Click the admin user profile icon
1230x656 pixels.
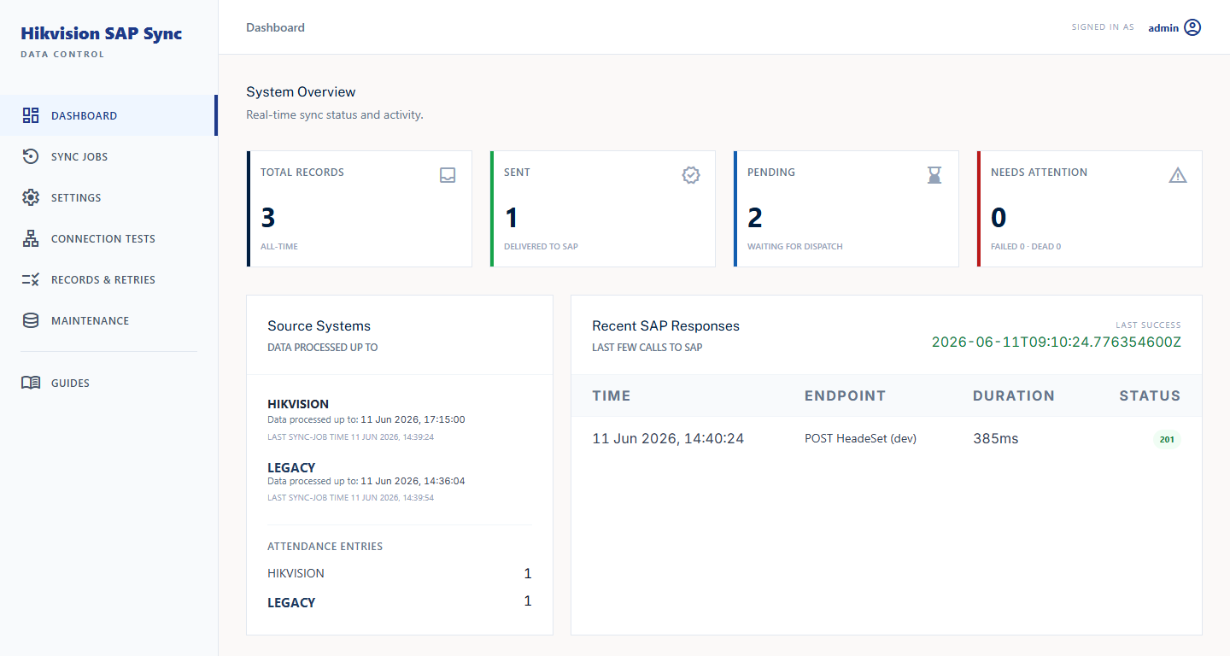[1192, 27]
